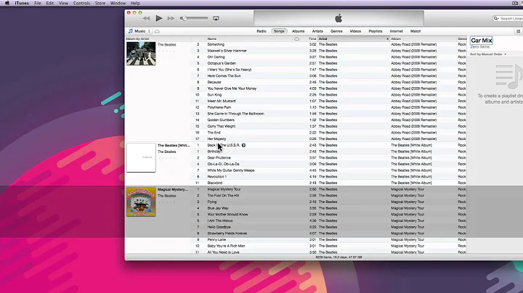Click the search magnifier icon
This screenshot has height=293, width=523.
[496, 19]
